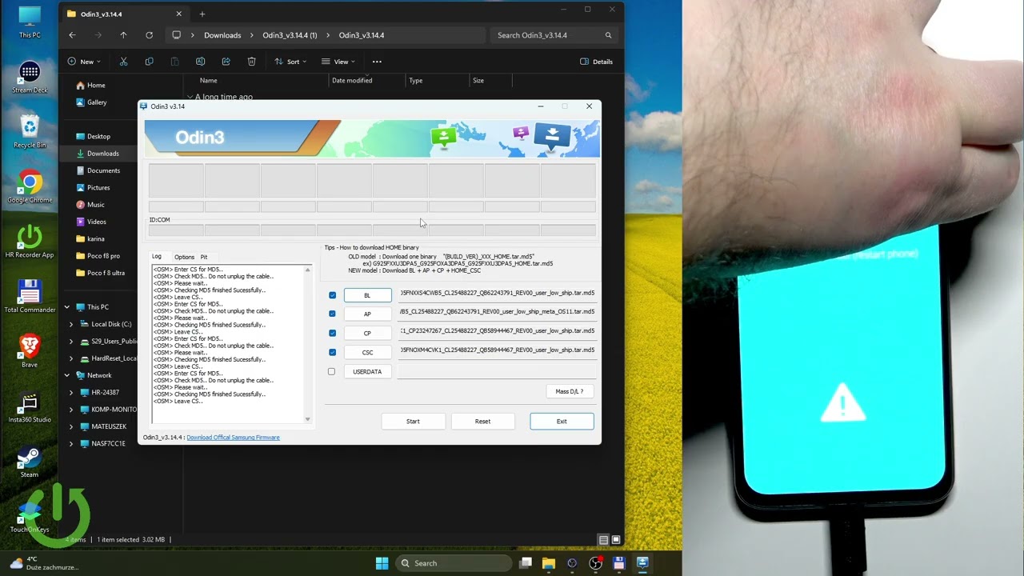Refresh the File Explorer folder
The width and height of the screenshot is (1024, 576).
click(149, 35)
